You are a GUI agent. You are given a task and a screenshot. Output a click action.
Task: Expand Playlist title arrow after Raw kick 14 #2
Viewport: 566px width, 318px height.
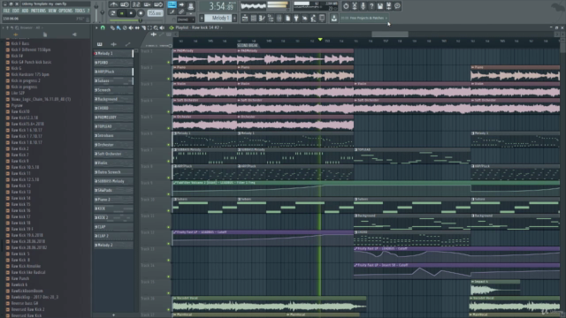pyautogui.click(x=221, y=27)
